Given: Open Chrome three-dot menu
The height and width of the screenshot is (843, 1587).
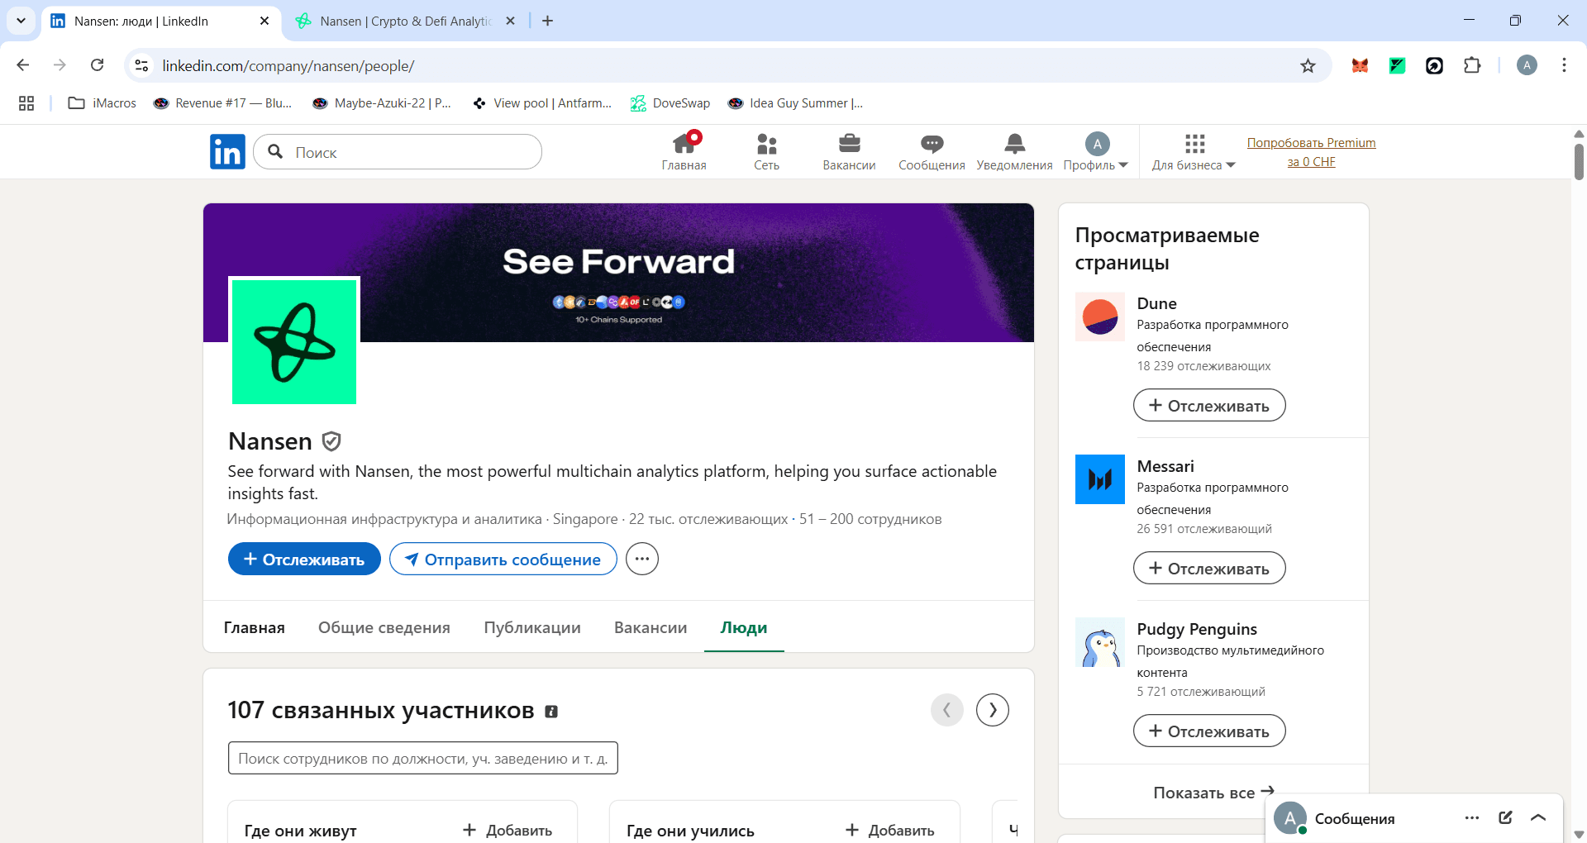Looking at the screenshot, I should [1564, 65].
